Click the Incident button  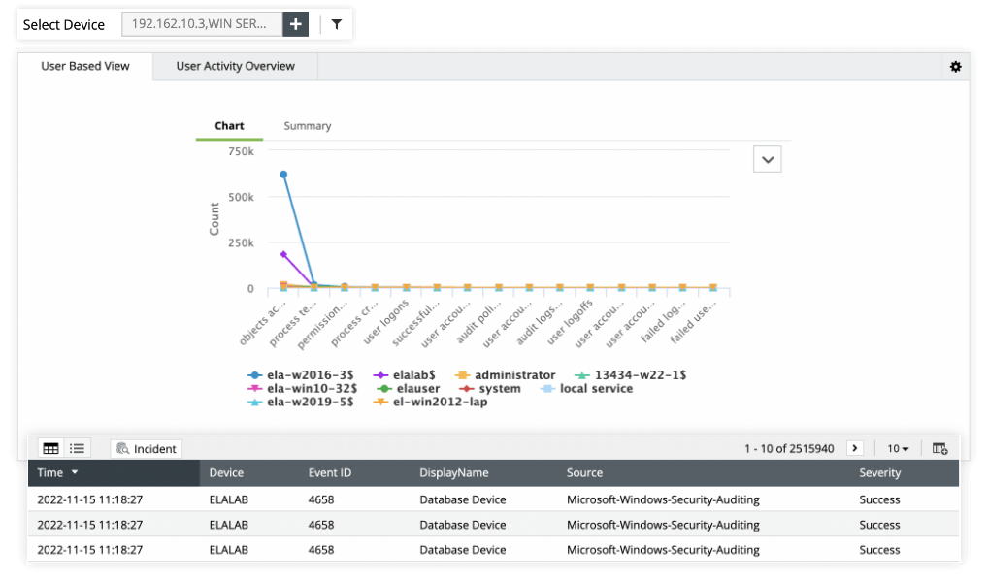[147, 449]
